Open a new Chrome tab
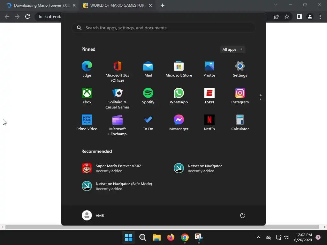The height and width of the screenshot is (245, 327). tap(163, 5)
